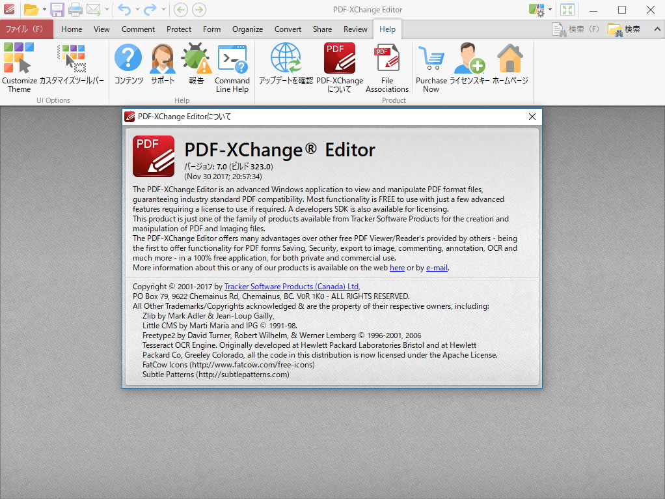Expand the UI options dropdown arrow
The height and width of the screenshot is (499, 665).
(550, 9)
